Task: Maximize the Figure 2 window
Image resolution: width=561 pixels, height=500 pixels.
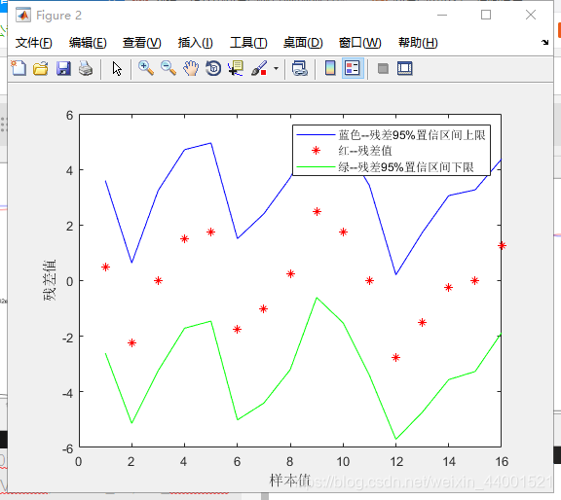Action: point(486,15)
